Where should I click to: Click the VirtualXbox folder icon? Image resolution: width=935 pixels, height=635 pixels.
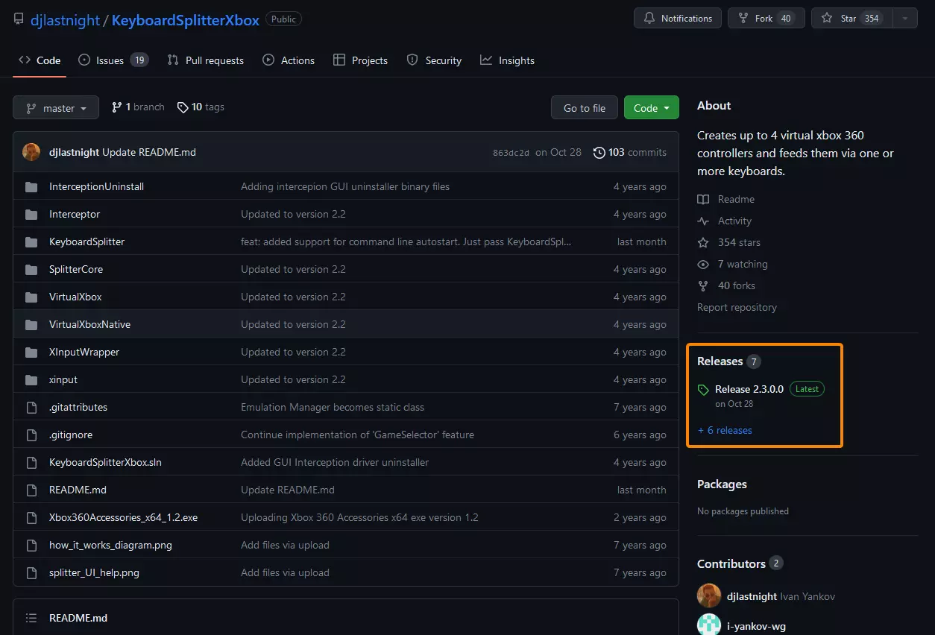pos(31,297)
